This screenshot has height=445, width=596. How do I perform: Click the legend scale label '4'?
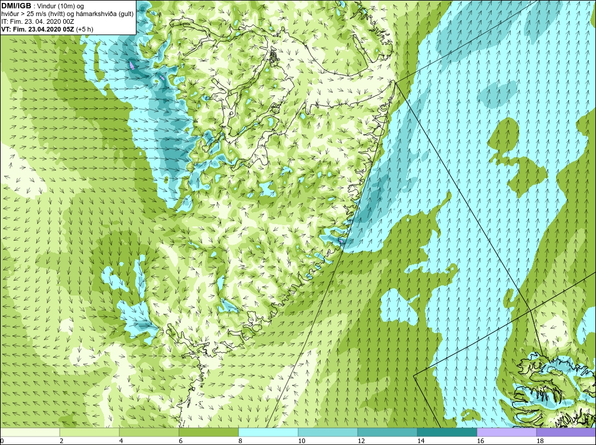[x=121, y=441]
